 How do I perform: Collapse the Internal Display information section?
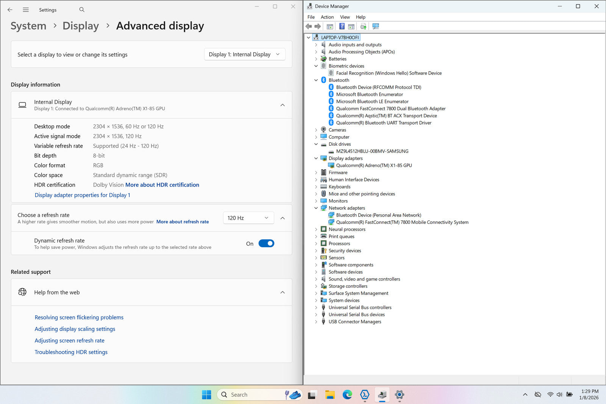coord(283,105)
